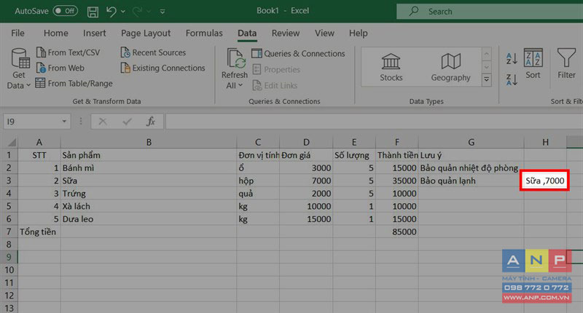Click the Redo arrow icon
The width and height of the screenshot is (583, 313).
click(x=137, y=12)
